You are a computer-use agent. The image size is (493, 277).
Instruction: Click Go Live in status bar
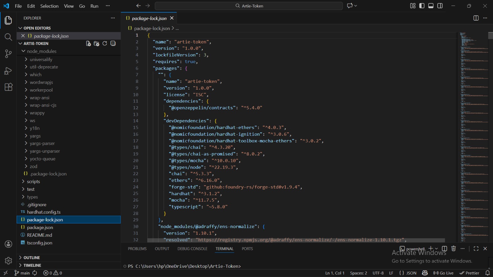[443, 273]
